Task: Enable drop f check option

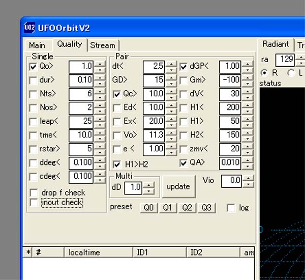Action: coord(34,193)
